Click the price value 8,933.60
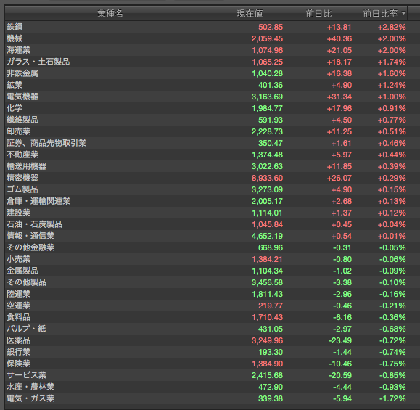This screenshot has height=410, width=420. (x=267, y=178)
